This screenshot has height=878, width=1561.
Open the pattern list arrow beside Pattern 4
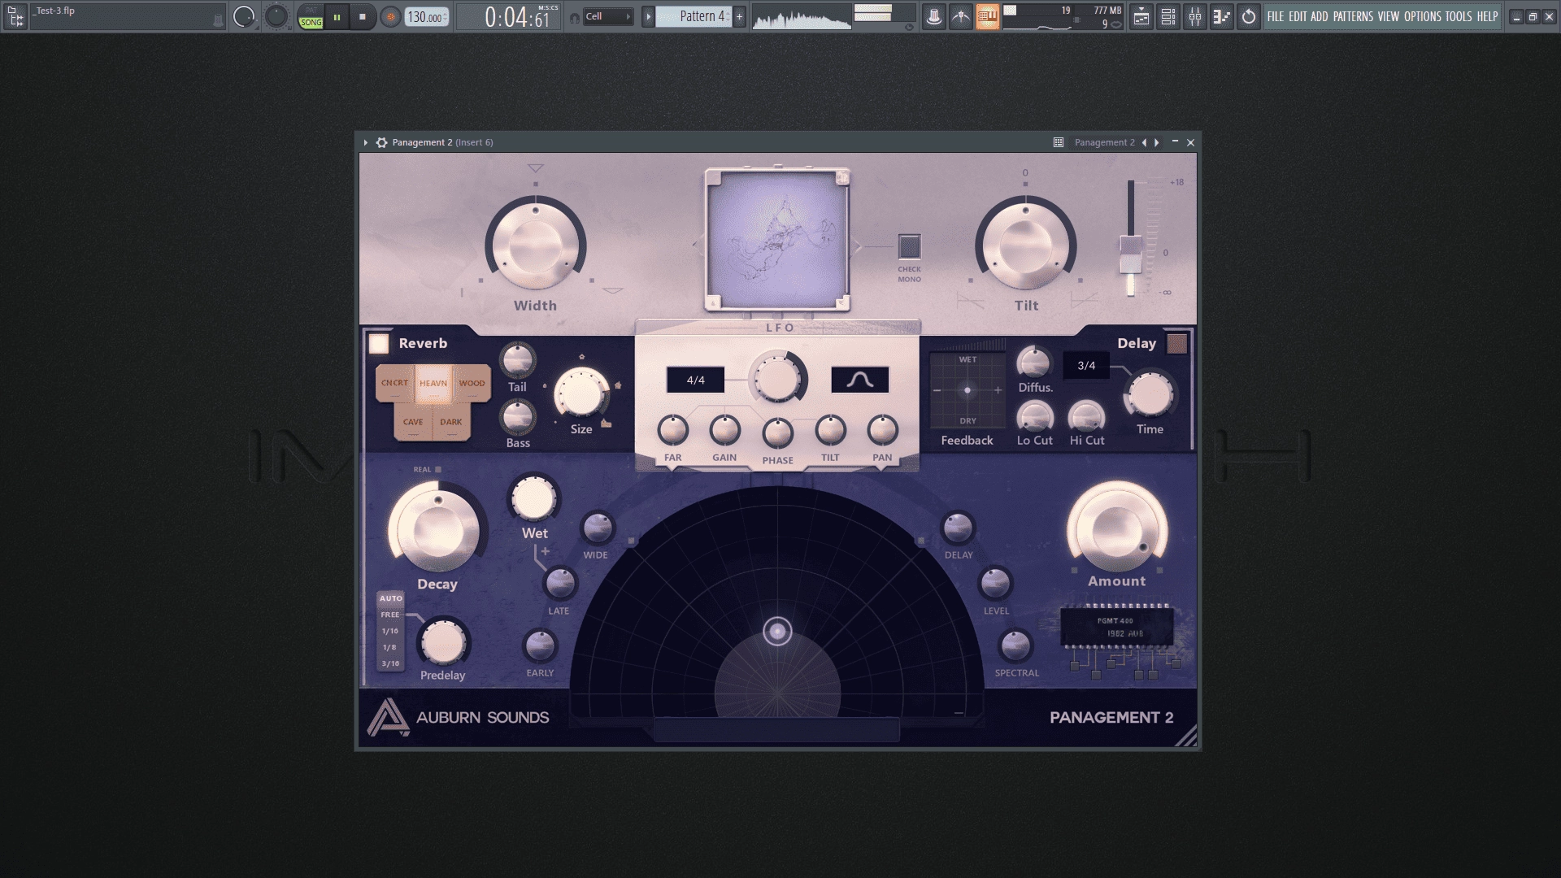pos(648,16)
